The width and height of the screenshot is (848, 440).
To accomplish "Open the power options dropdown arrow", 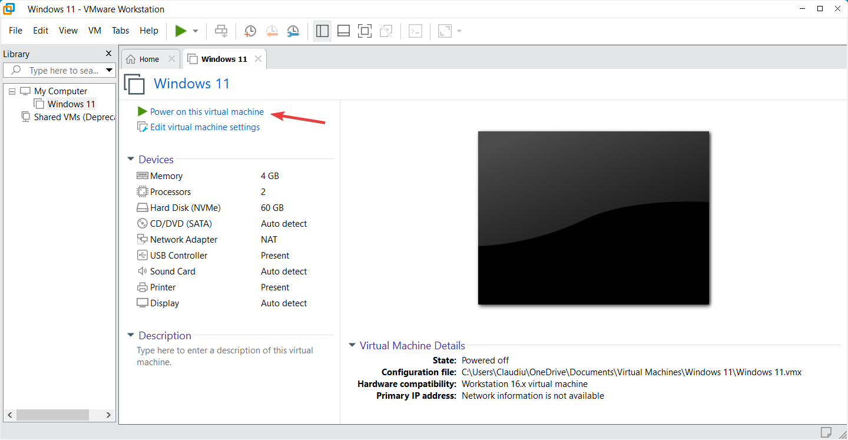I will click(196, 31).
